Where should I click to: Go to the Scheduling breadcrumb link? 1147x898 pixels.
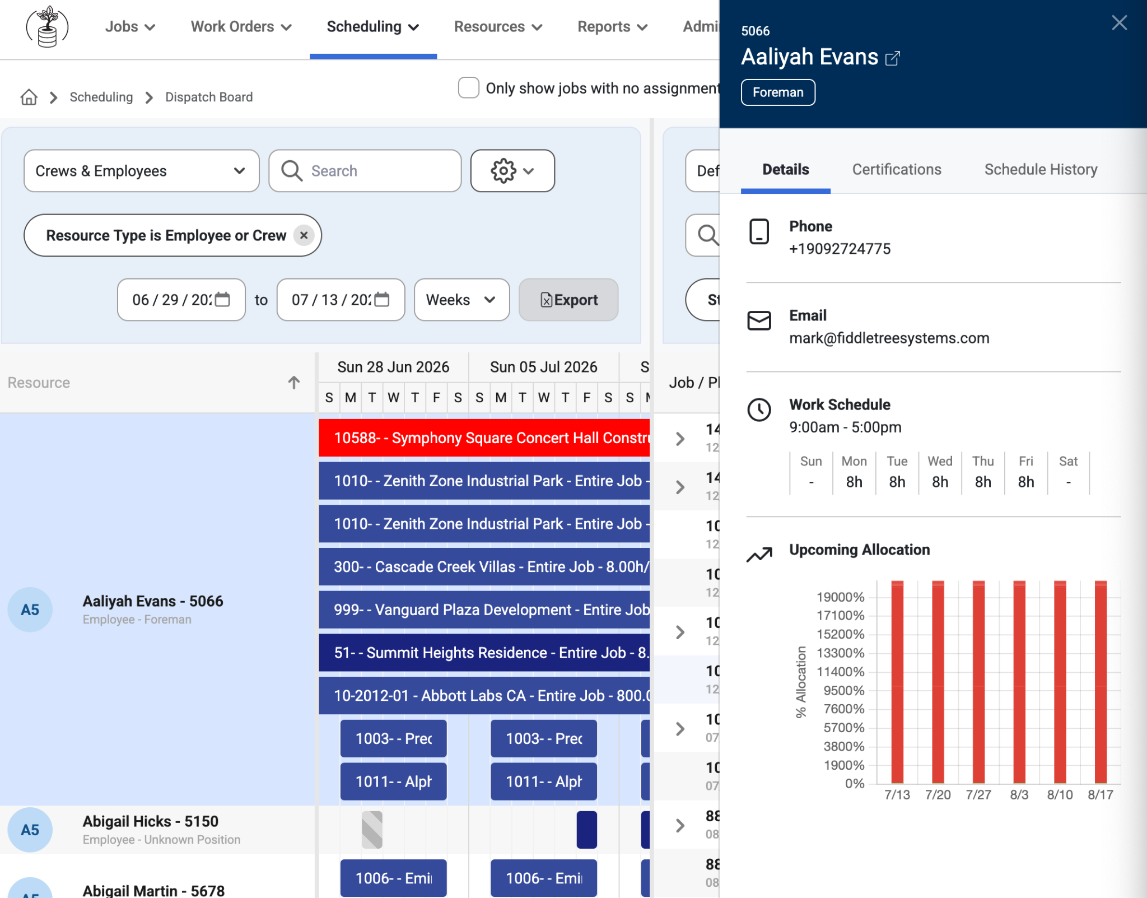coord(101,97)
